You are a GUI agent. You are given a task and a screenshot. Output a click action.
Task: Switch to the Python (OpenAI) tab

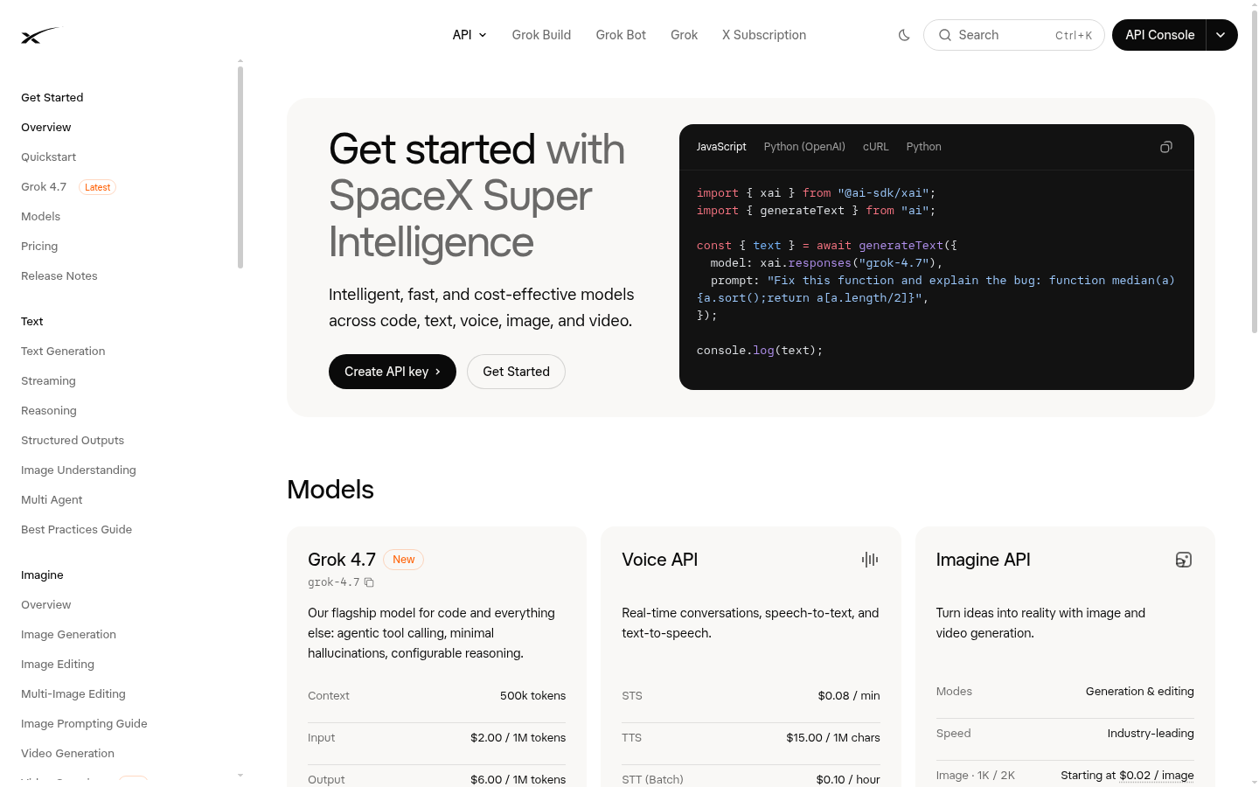pos(804,147)
